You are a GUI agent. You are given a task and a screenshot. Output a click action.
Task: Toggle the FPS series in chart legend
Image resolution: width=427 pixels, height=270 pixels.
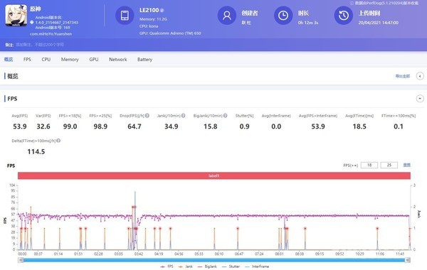167,266
